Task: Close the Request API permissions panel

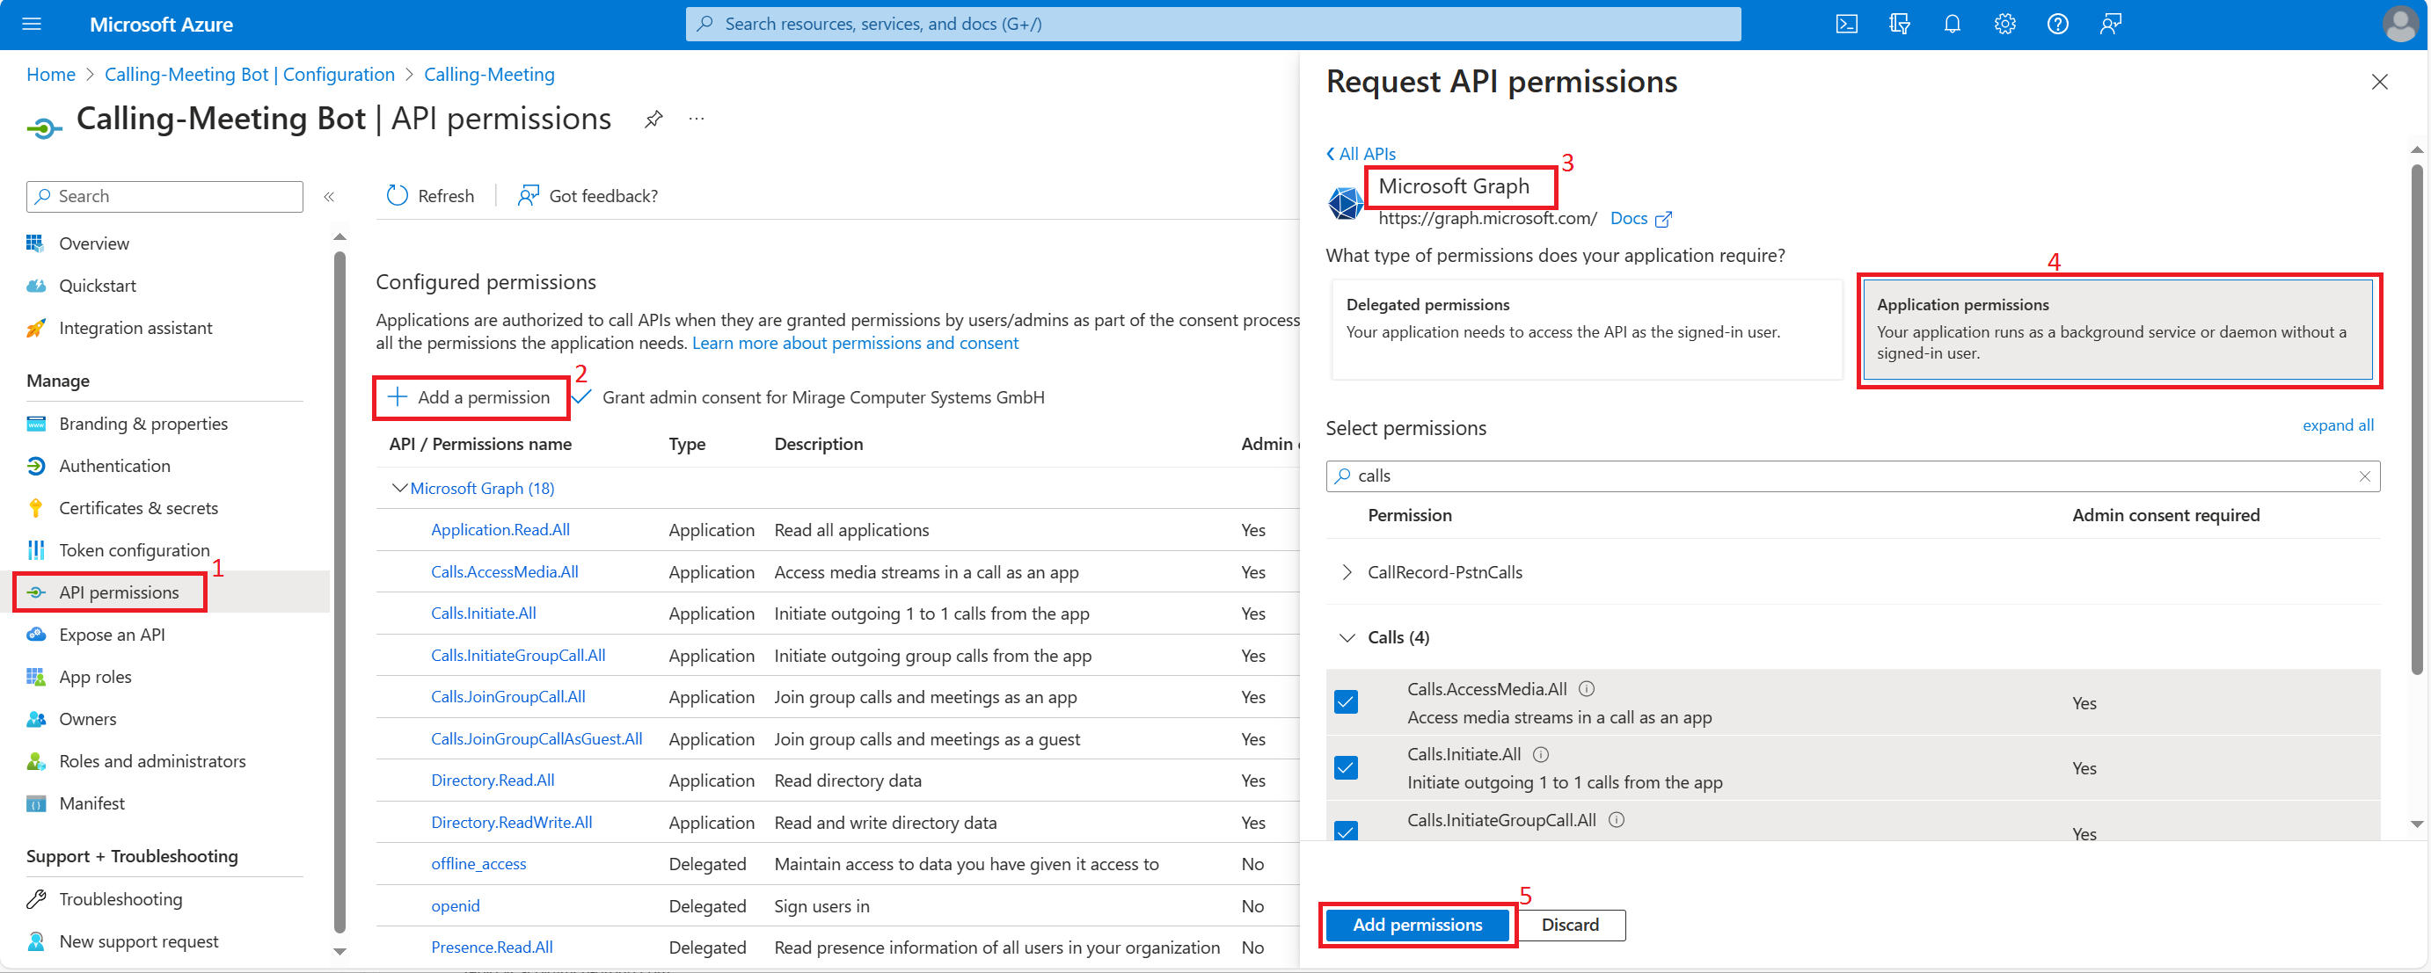Action: (2379, 82)
